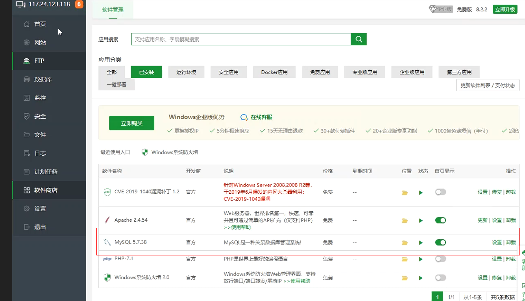The width and height of the screenshot is (525, 301).
Task: Click the status play icon for CVE-2019-1040
Action: click(421, 193)
